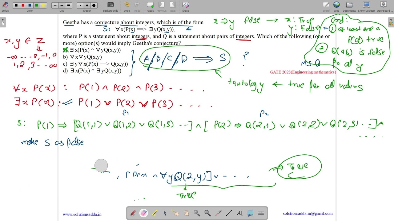
Task: Expand the right side panel arrow
Action: pyautogui.click(x=391, y=22)
